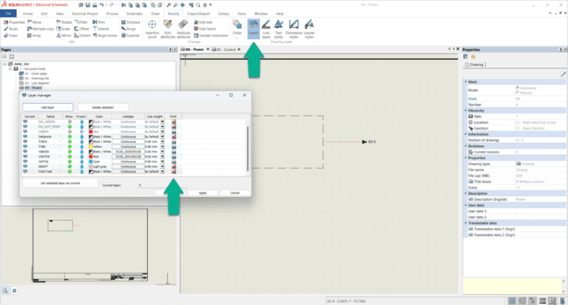568x305 pixels.
Task: Click the star favorites icon in Properties panel
Action: click(473, 57)
